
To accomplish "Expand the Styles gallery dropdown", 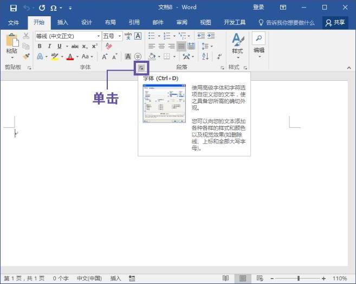I will point(237,57).
